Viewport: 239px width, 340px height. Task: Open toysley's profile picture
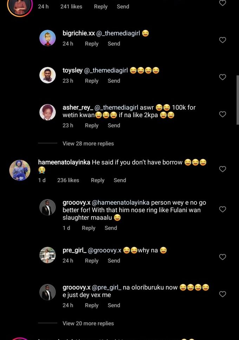click(x=47, y=75)
